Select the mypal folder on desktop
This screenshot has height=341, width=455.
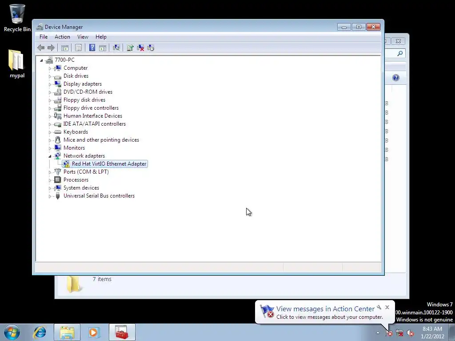pos(17,64)
